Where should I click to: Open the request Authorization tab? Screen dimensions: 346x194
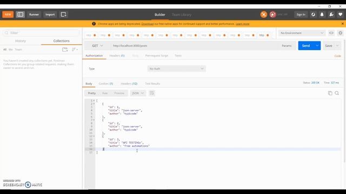(94, 56)
